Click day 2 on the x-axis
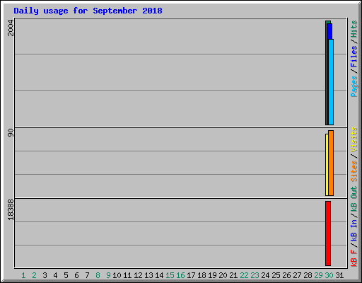Screen dimensions: 362x283 click(34, 275)
